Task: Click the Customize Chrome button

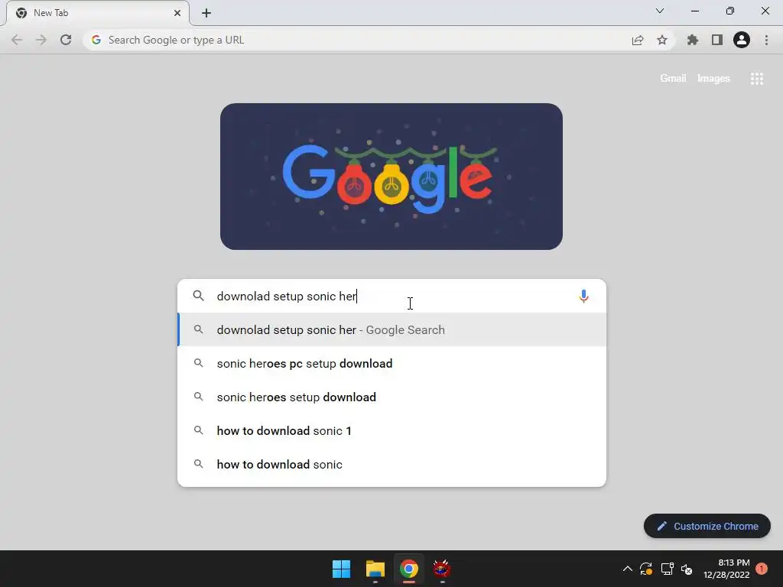Action: [x=707, y=526]
